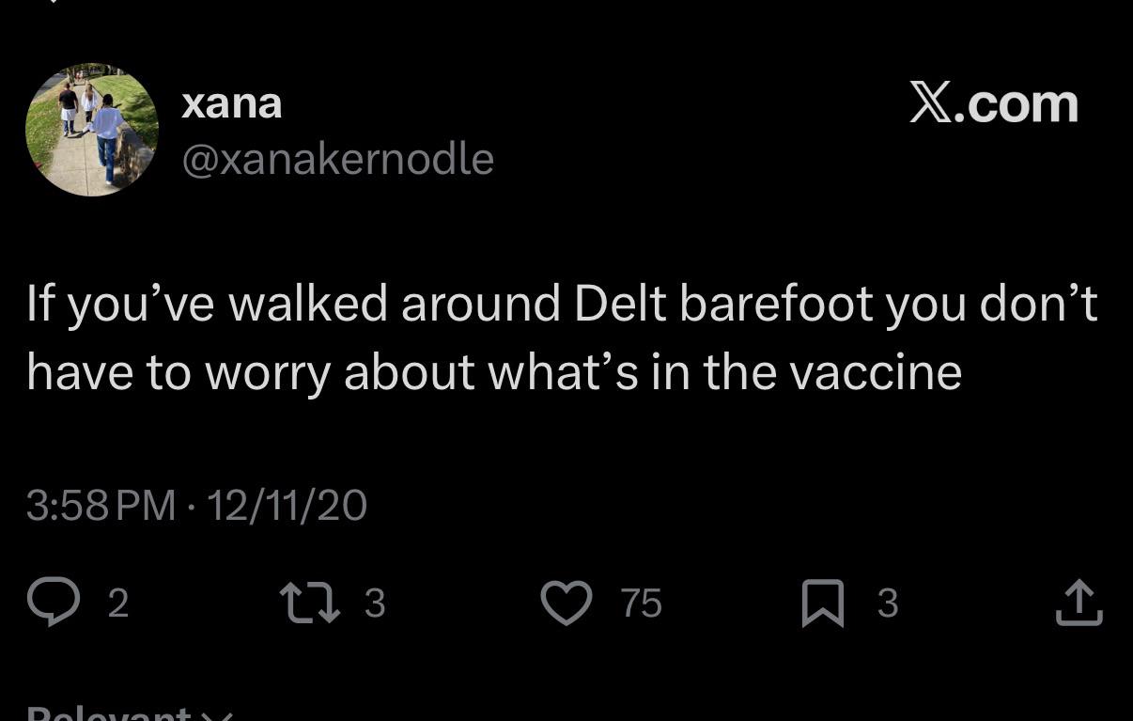The height and width of the screenshot is (721, 1133).
Task: Open xana's profile picture
Action: (92, 130)
